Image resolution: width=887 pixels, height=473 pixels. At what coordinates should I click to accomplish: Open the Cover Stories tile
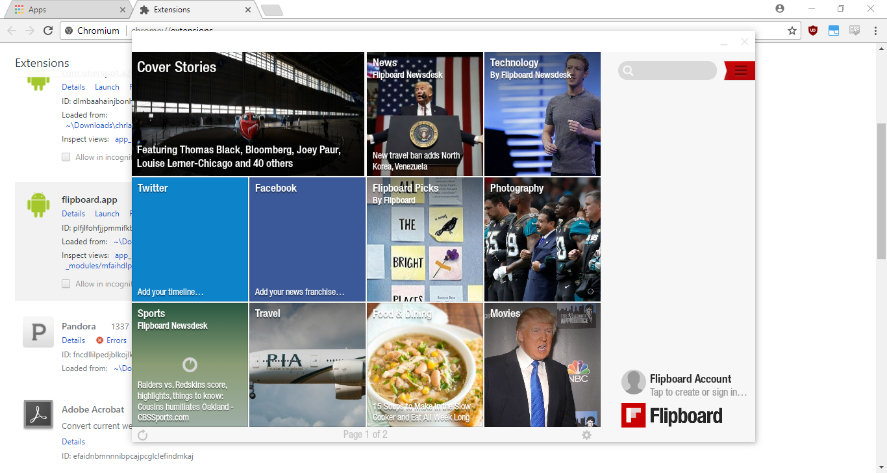point(248,114)
